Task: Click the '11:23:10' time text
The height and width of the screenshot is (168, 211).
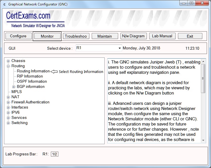Action: click(x=192, y=48)
